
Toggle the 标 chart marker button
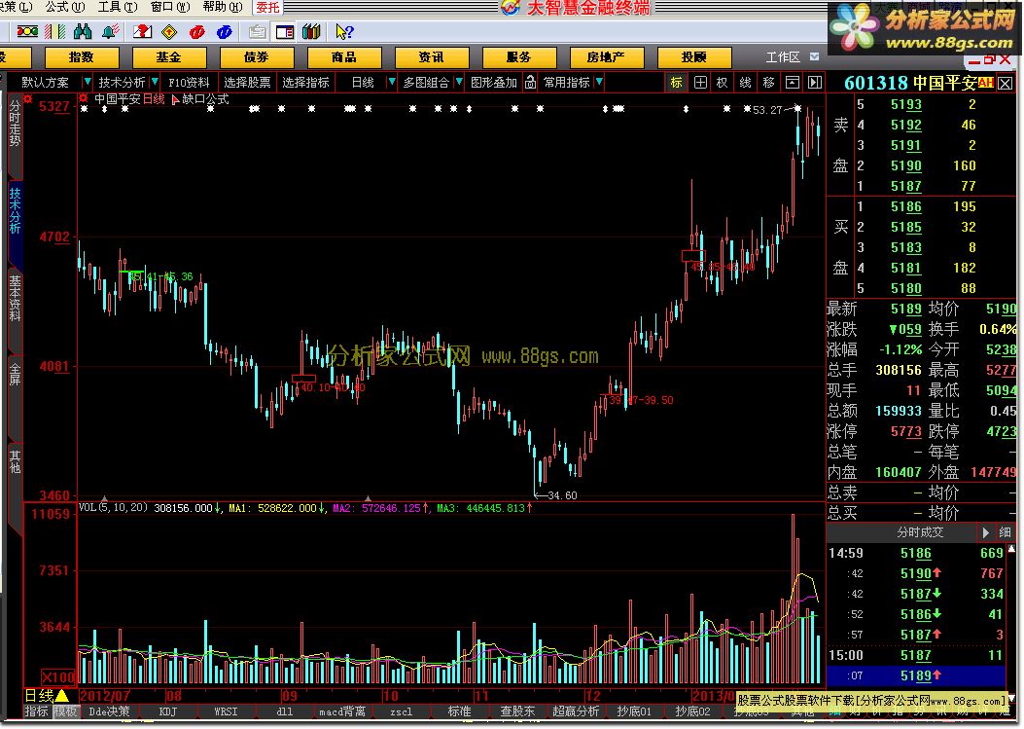(x=677, y=83)
